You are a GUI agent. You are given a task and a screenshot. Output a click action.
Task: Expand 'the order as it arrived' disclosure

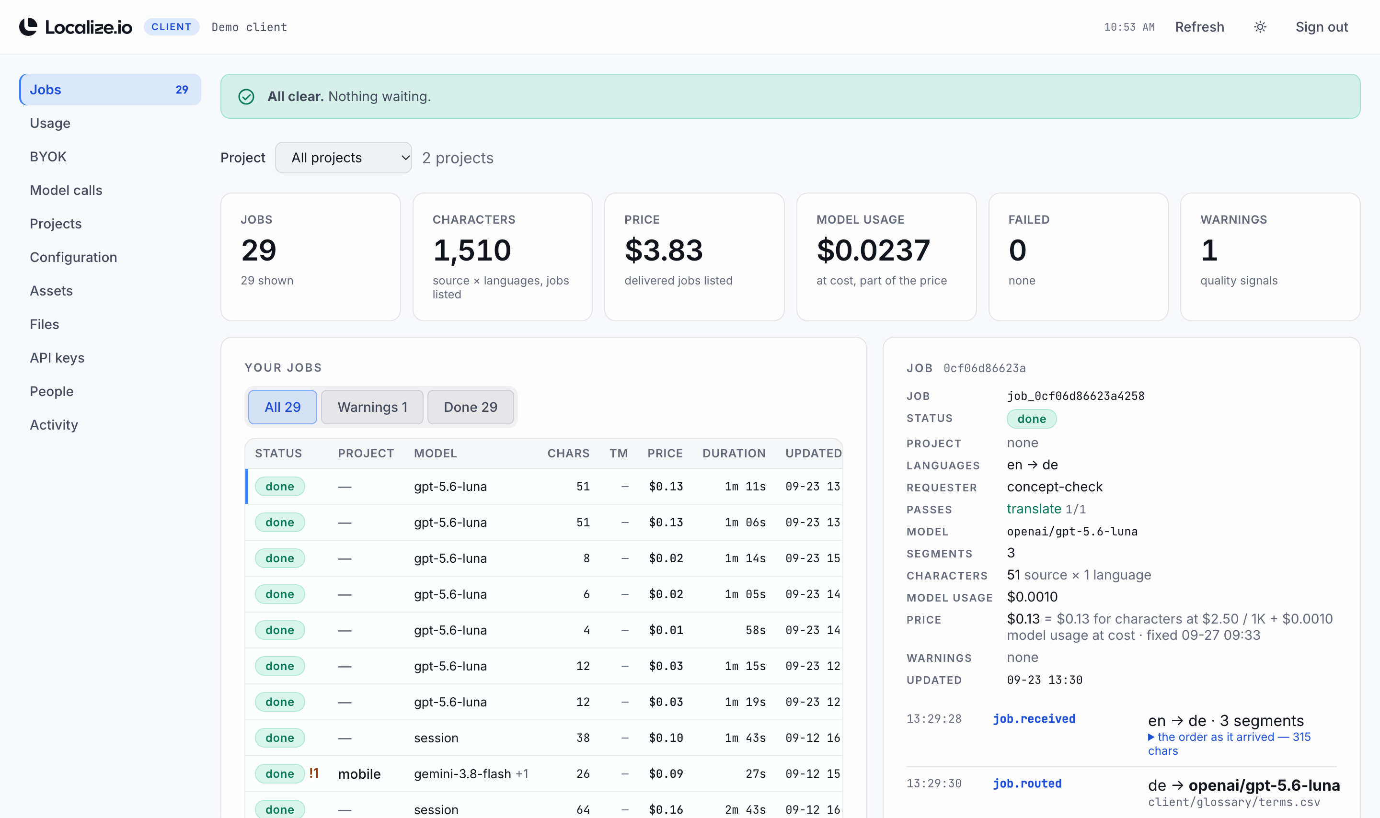tap(1229, 744)
